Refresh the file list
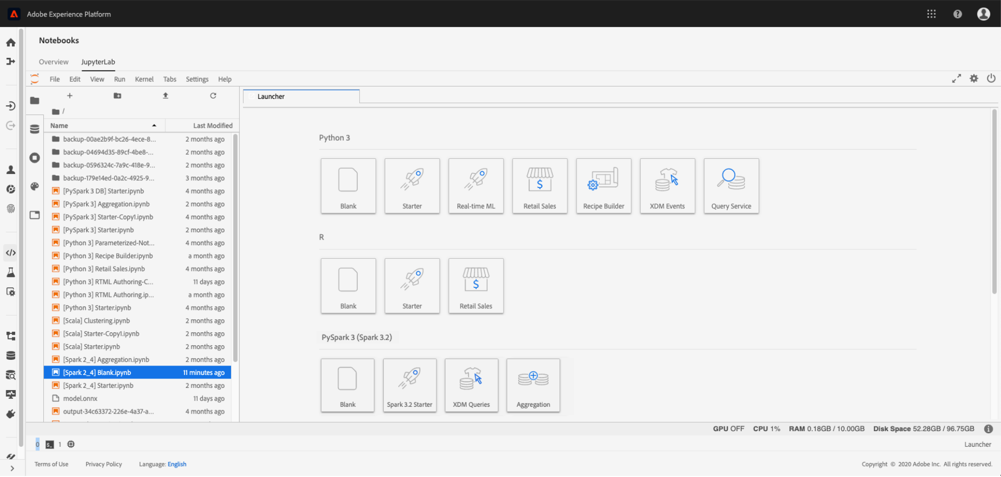Screen dimensions: 1001x477 point(213,96)
